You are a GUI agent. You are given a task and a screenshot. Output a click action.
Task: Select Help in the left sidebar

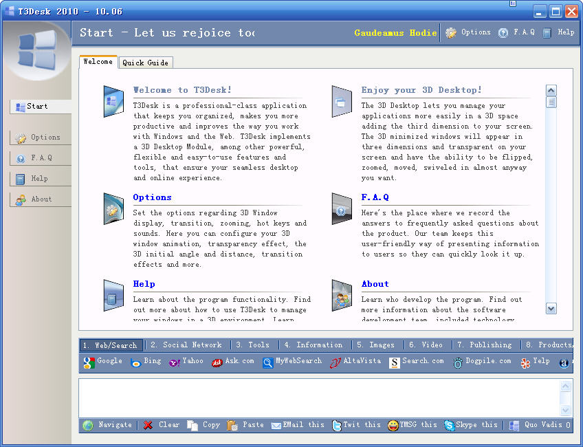tap(41, 179)
